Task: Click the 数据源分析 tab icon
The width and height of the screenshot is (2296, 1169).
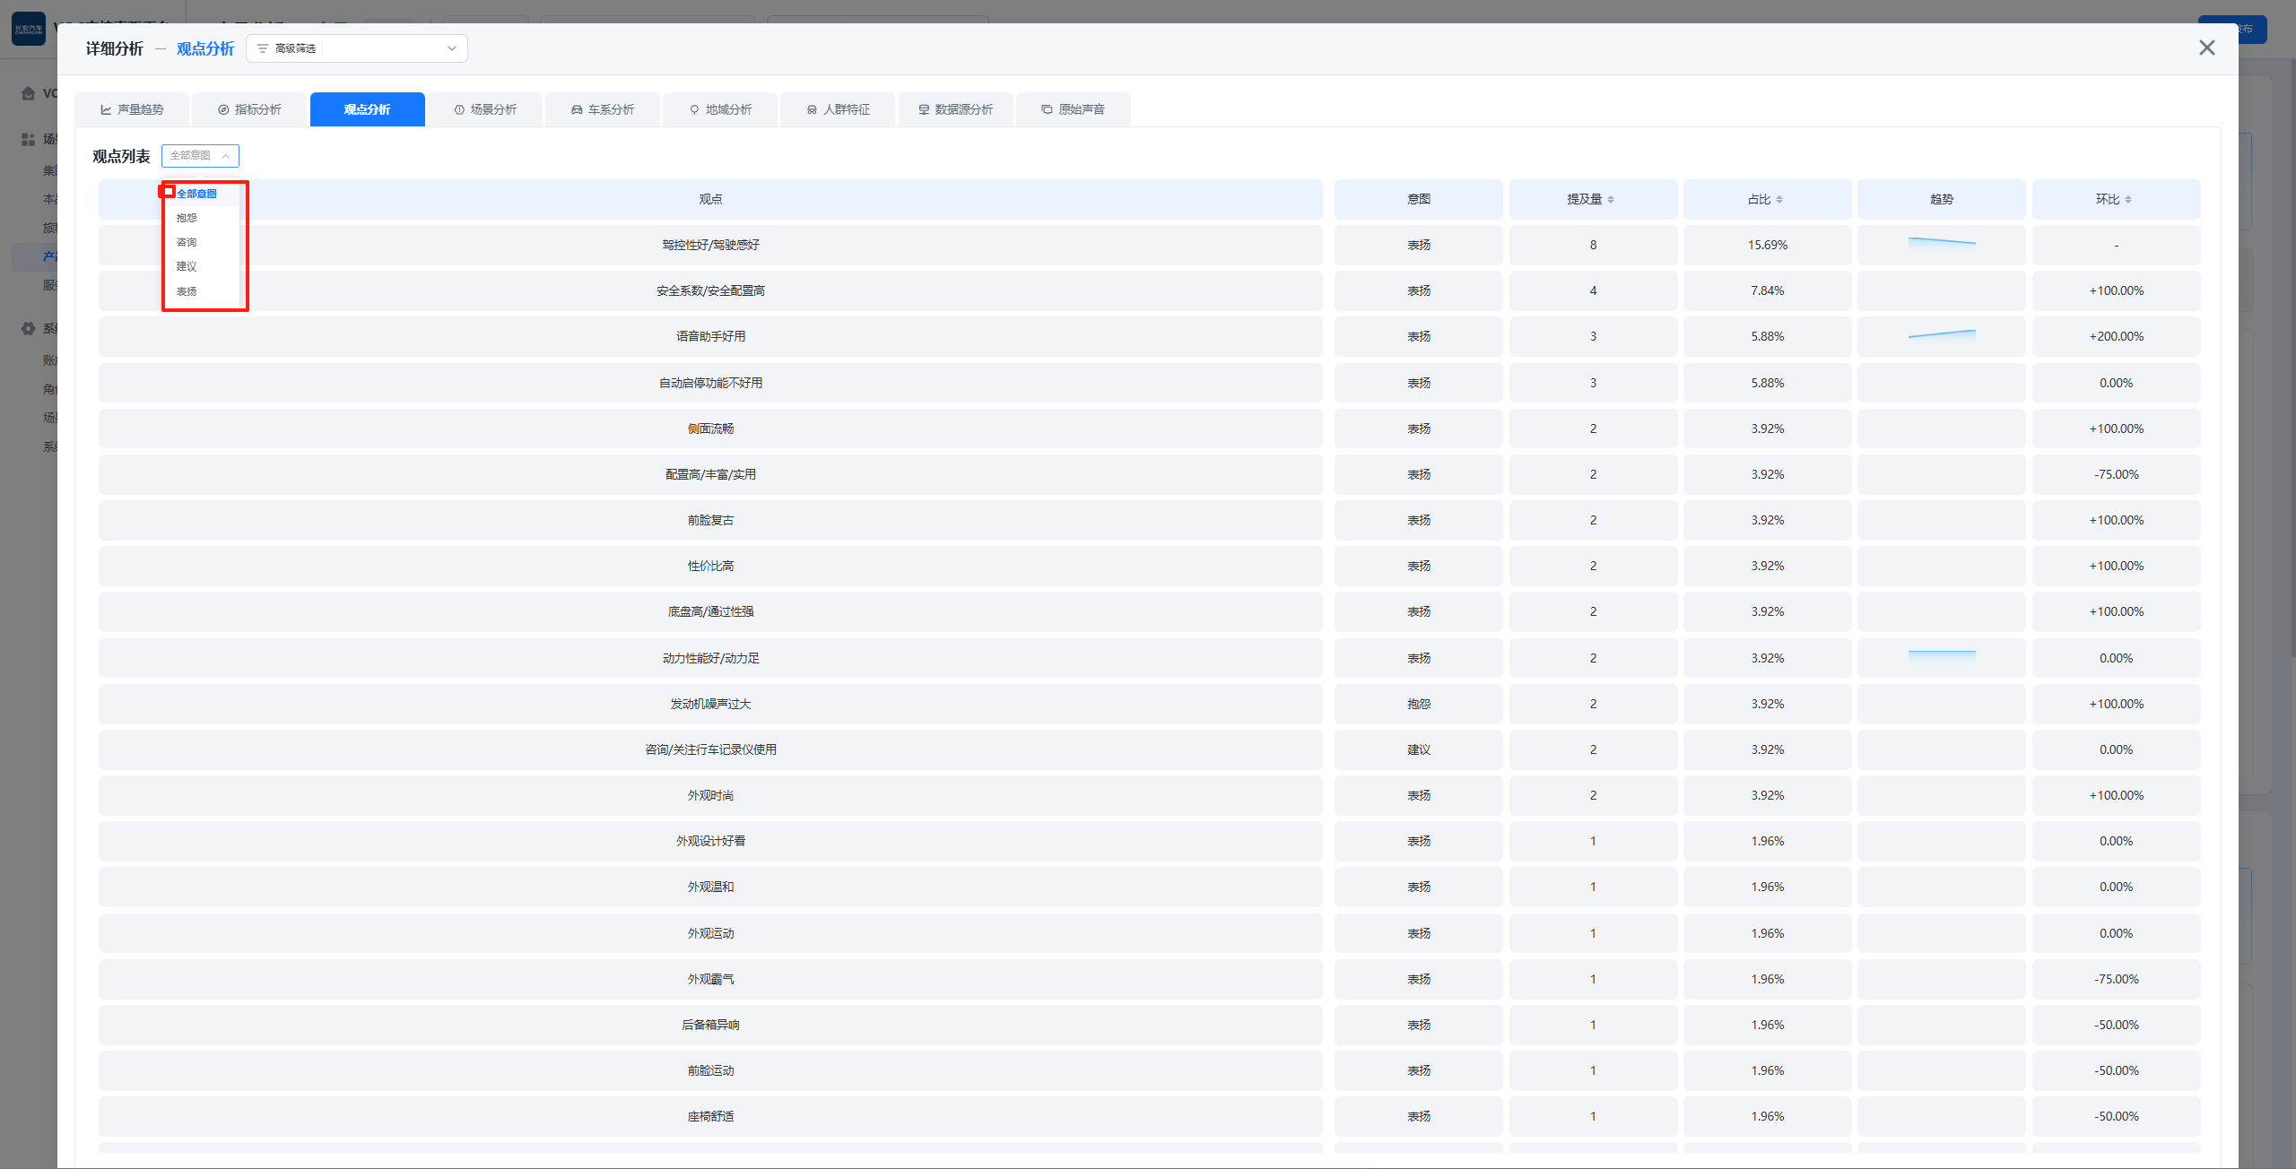Action: pos(924,109)
